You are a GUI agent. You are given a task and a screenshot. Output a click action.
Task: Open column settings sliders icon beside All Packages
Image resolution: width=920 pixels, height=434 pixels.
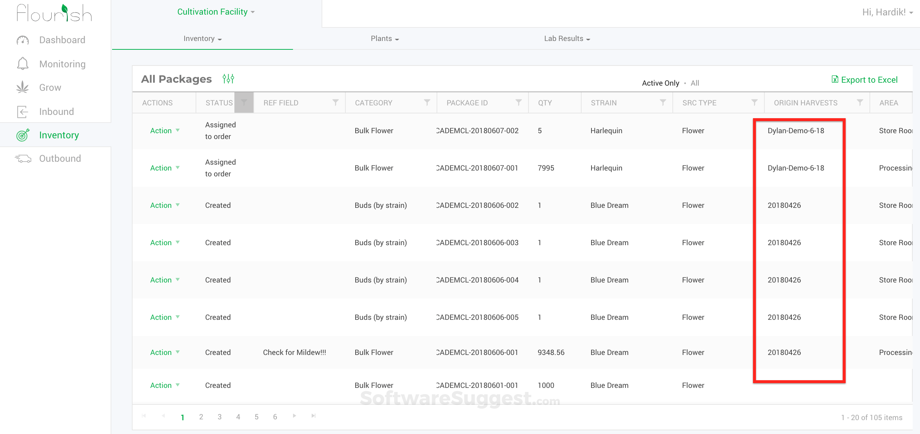228,79
